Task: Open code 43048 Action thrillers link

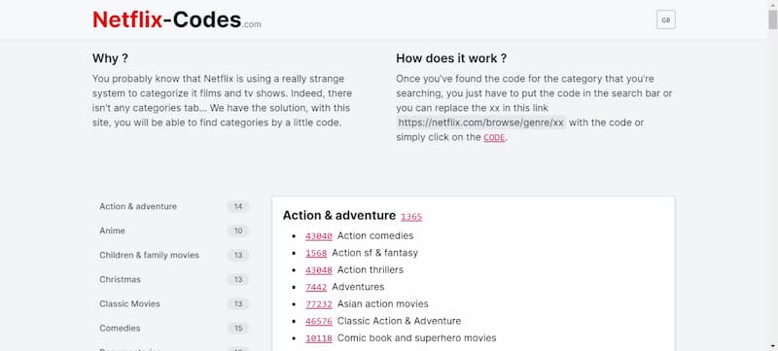Action: click(x=319, y=270)
